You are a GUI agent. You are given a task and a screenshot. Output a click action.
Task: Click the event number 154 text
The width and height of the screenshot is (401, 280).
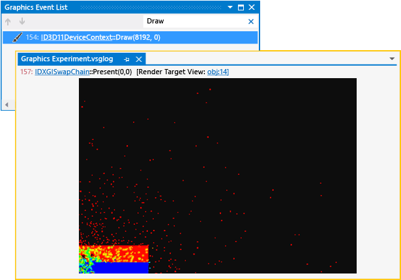coord(32,38)
